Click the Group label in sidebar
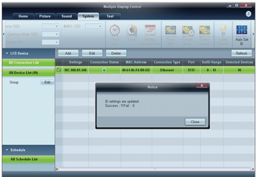256x177 pixels. (x=14, y=82)
